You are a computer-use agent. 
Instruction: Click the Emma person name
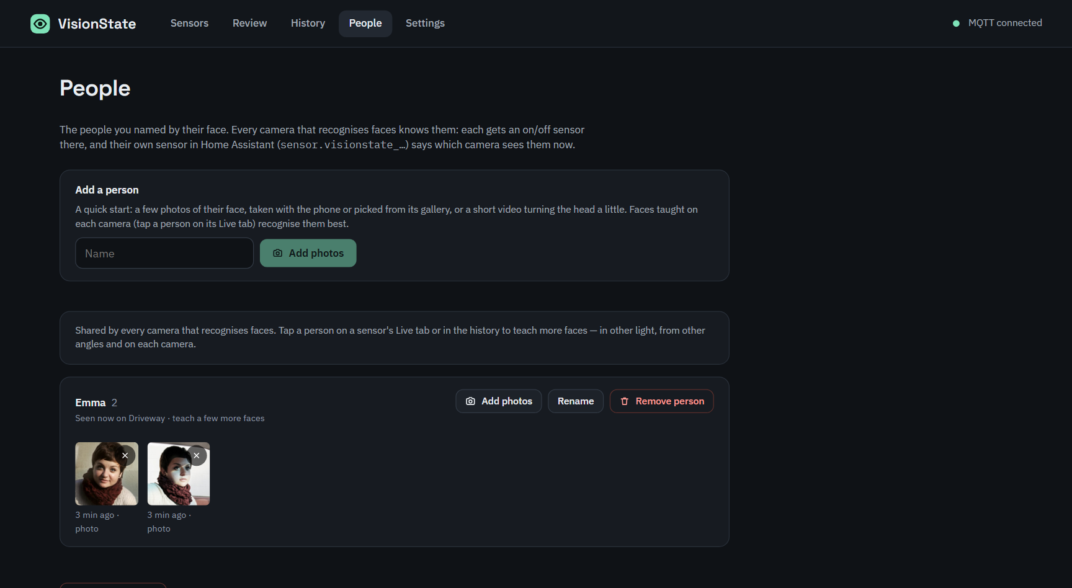[91, 403]
